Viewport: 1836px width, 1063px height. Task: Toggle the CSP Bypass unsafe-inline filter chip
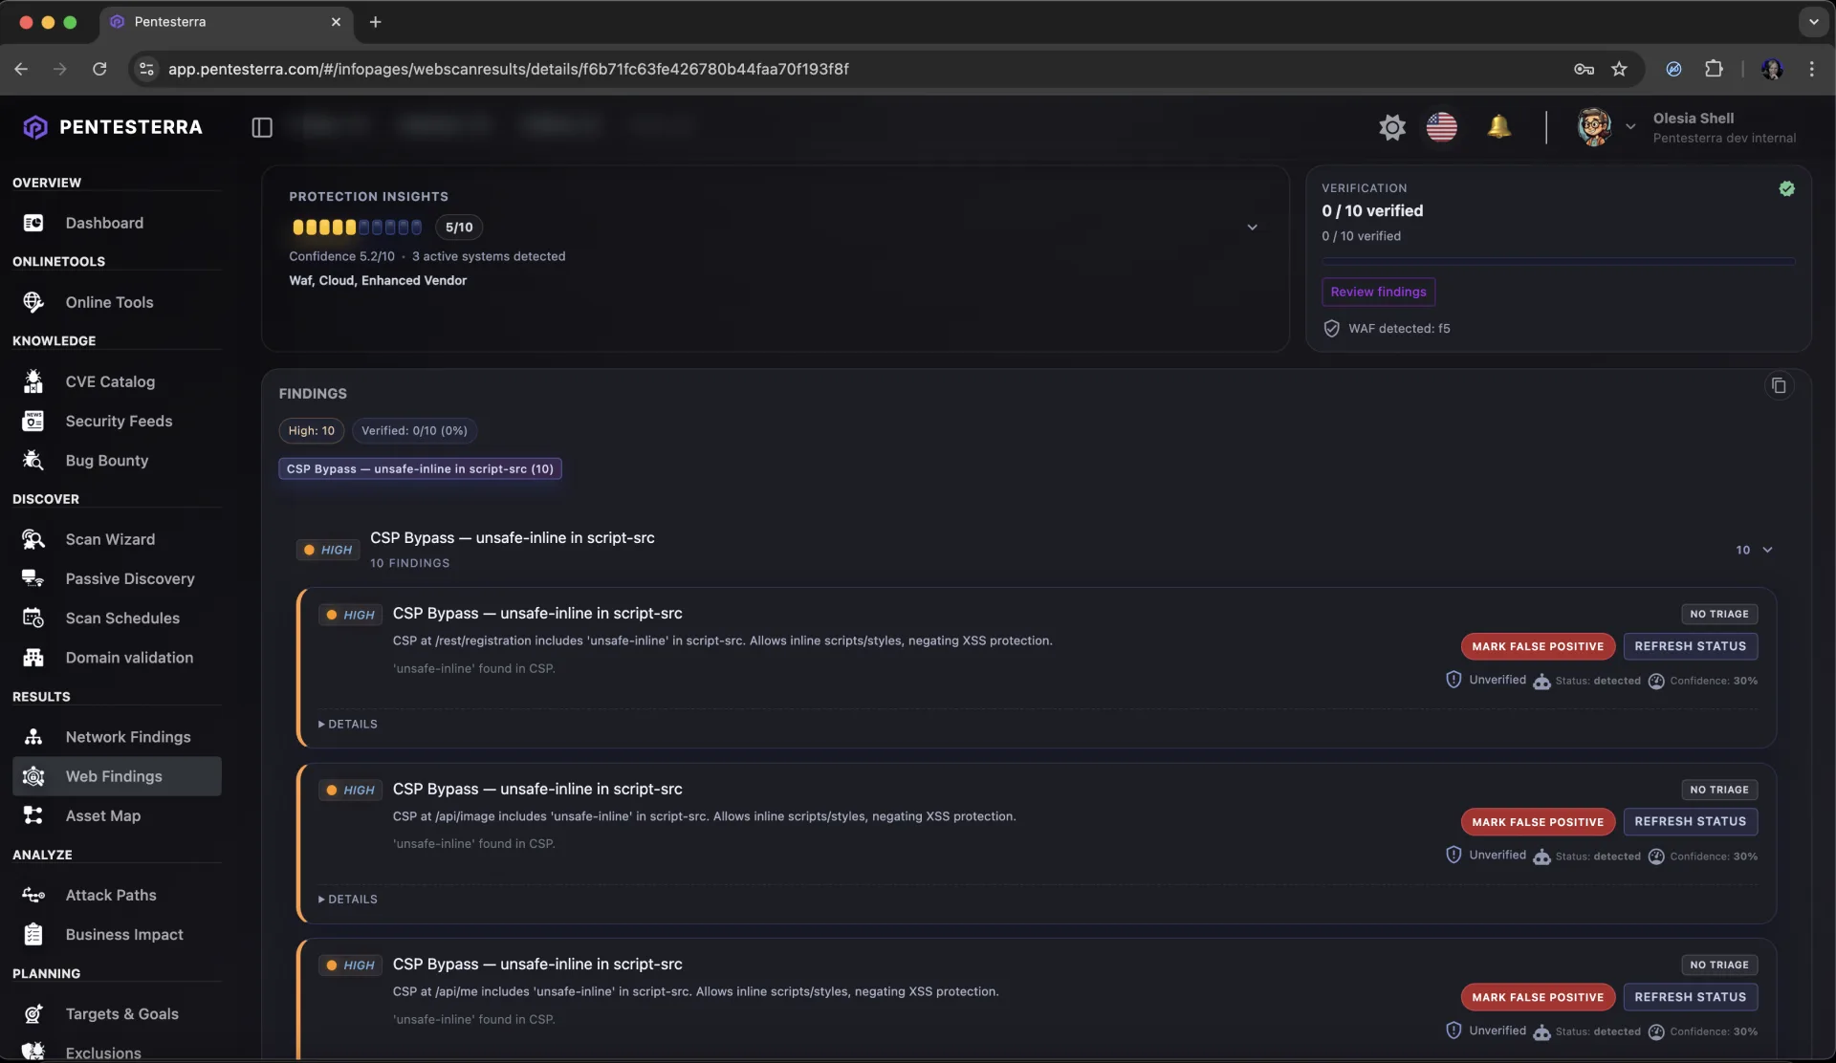[x=420, y=469]
